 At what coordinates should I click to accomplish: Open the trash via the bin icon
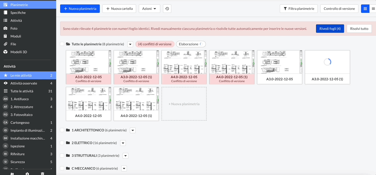pyautogui.click(x=42, y=173)
